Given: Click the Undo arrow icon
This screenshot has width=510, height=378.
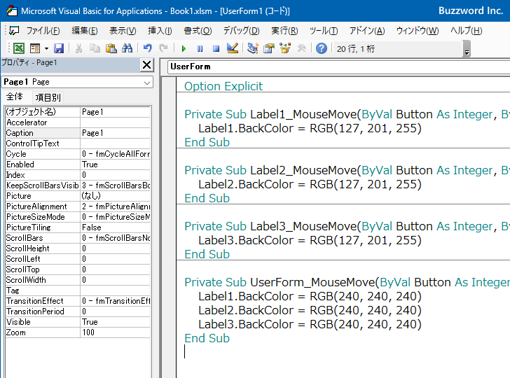Looking at the screenshot, I should [x=147, y=48].
